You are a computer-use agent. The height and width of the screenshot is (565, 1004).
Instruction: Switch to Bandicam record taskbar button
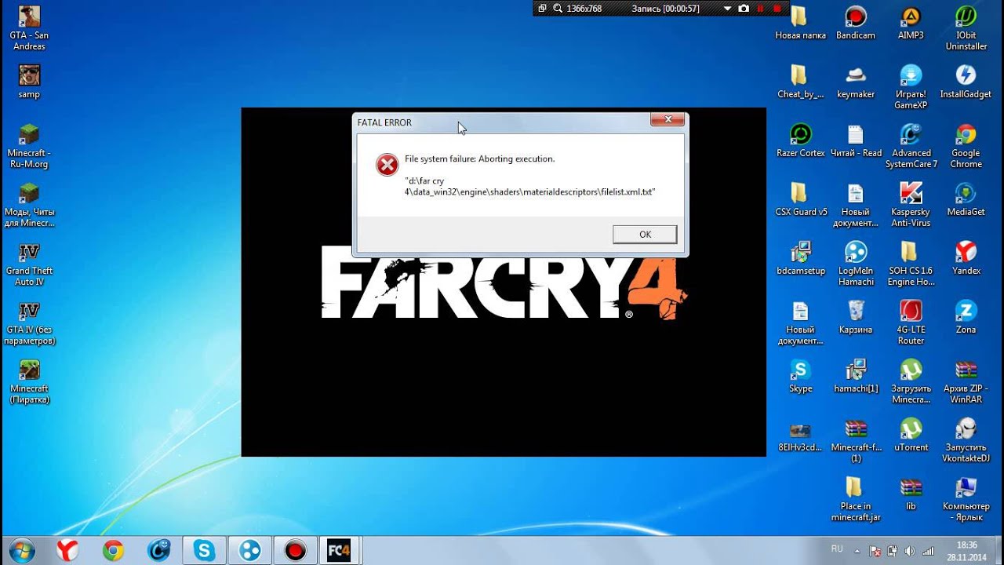tap(295, 551)
